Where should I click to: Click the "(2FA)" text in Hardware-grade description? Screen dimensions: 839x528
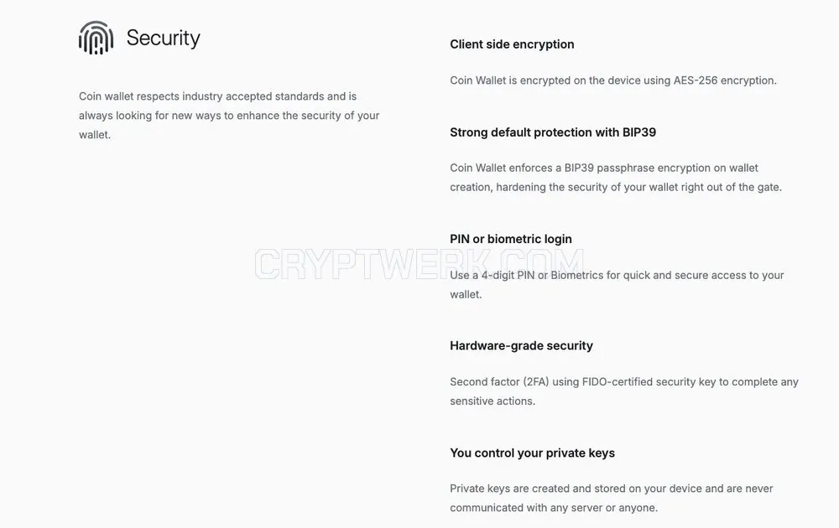point(536,382)
